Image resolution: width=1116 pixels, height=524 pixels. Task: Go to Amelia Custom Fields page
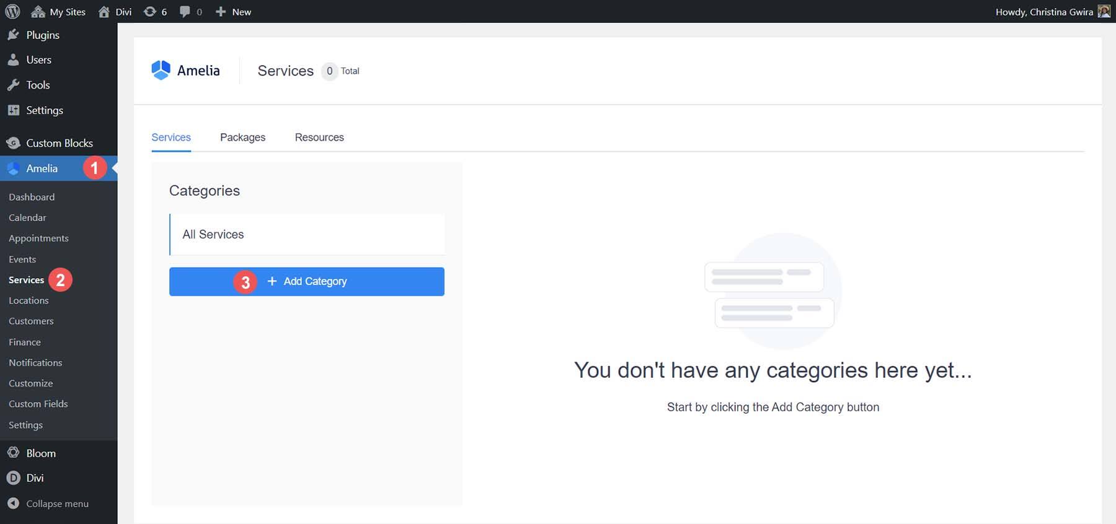(x=38, y=404)
